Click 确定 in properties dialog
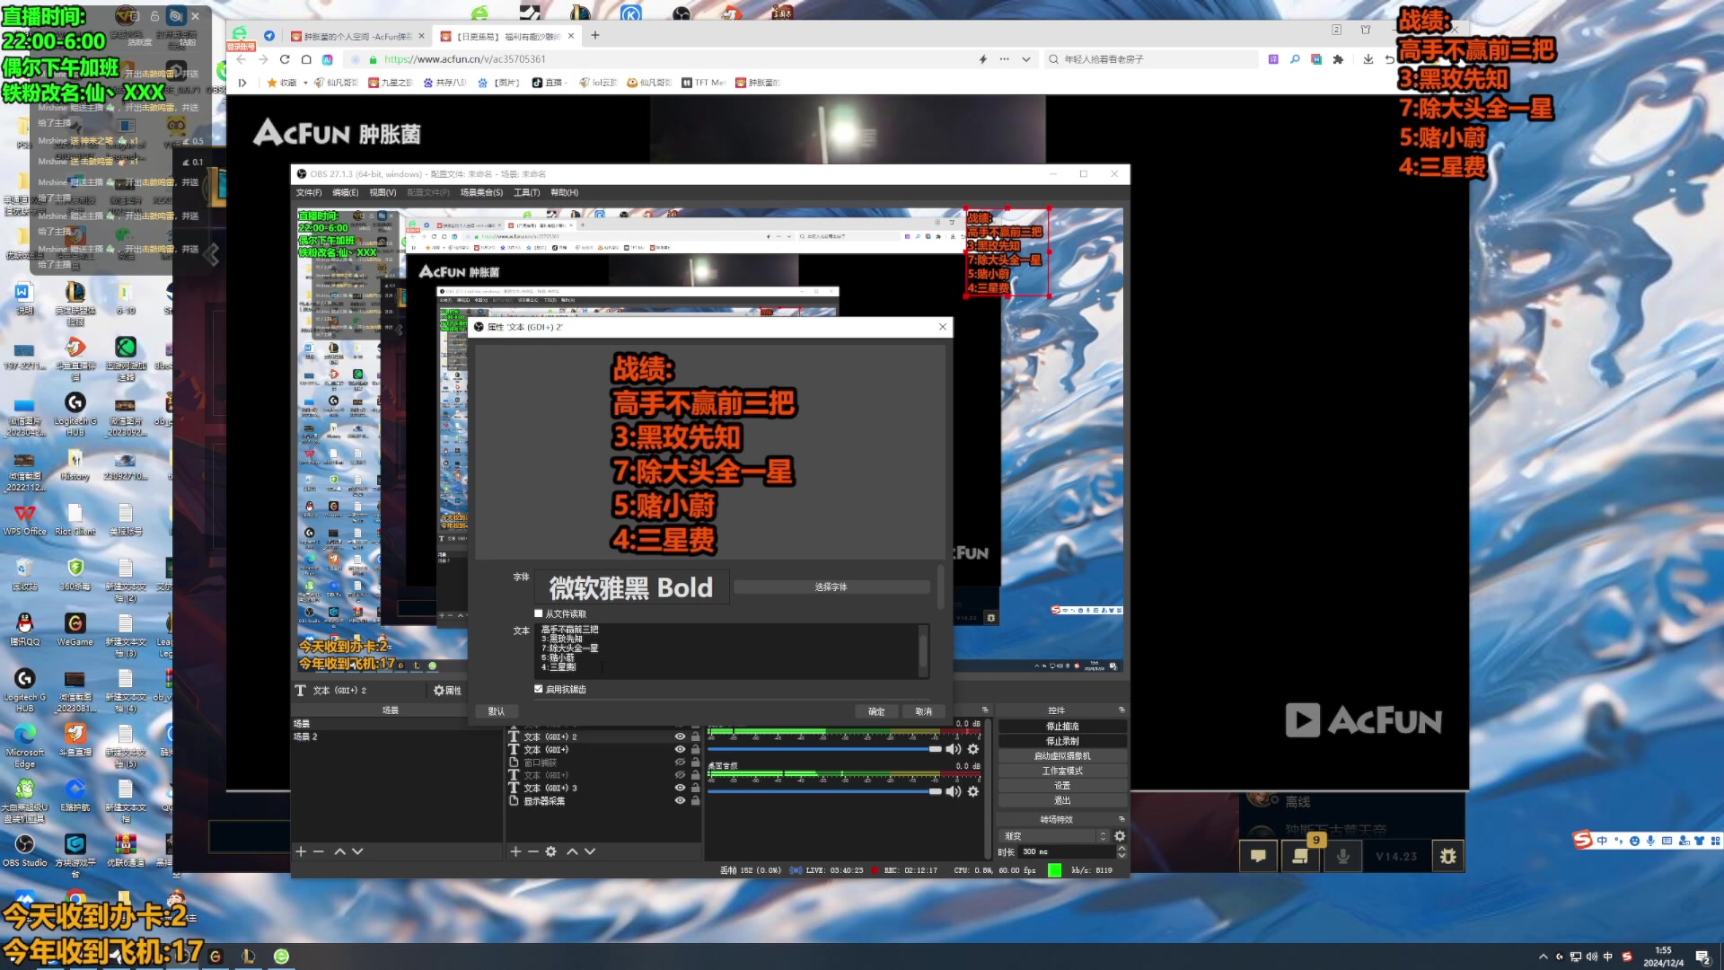1724x970 pixels. click(x=877, y=711)
